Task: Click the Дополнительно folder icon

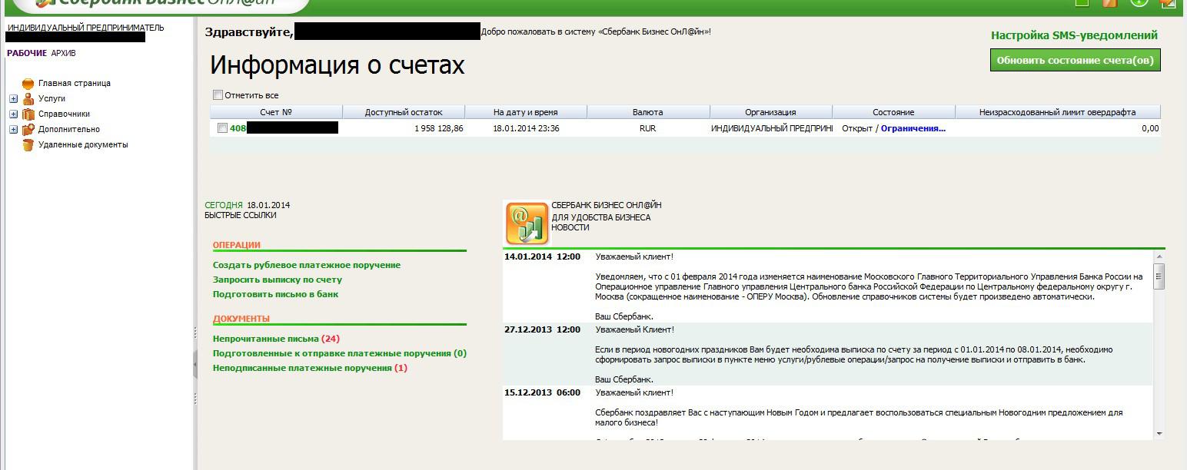Action: [x=28, y=130]
